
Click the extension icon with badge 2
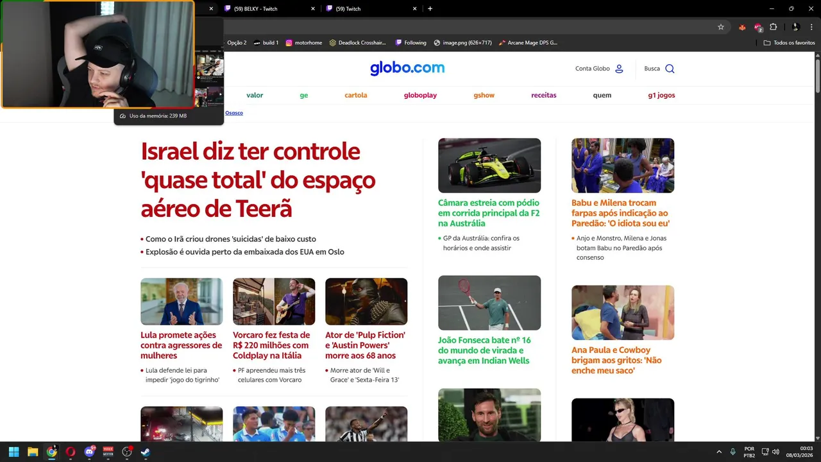pyautogui.click(x=758, y=27)
